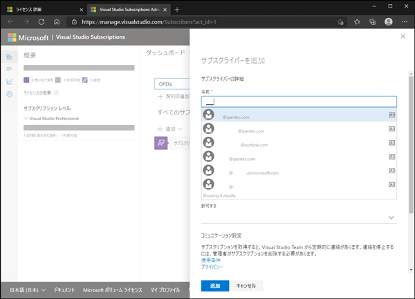Go to browser home page icon

tap(57, 22)
